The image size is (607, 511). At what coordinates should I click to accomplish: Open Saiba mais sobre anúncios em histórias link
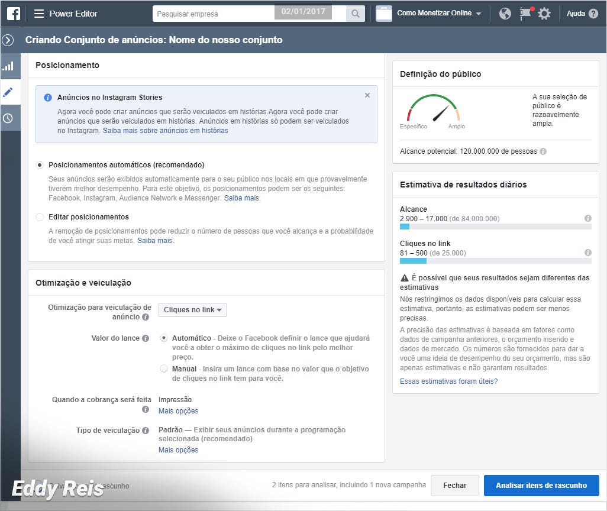pos(165,131)
